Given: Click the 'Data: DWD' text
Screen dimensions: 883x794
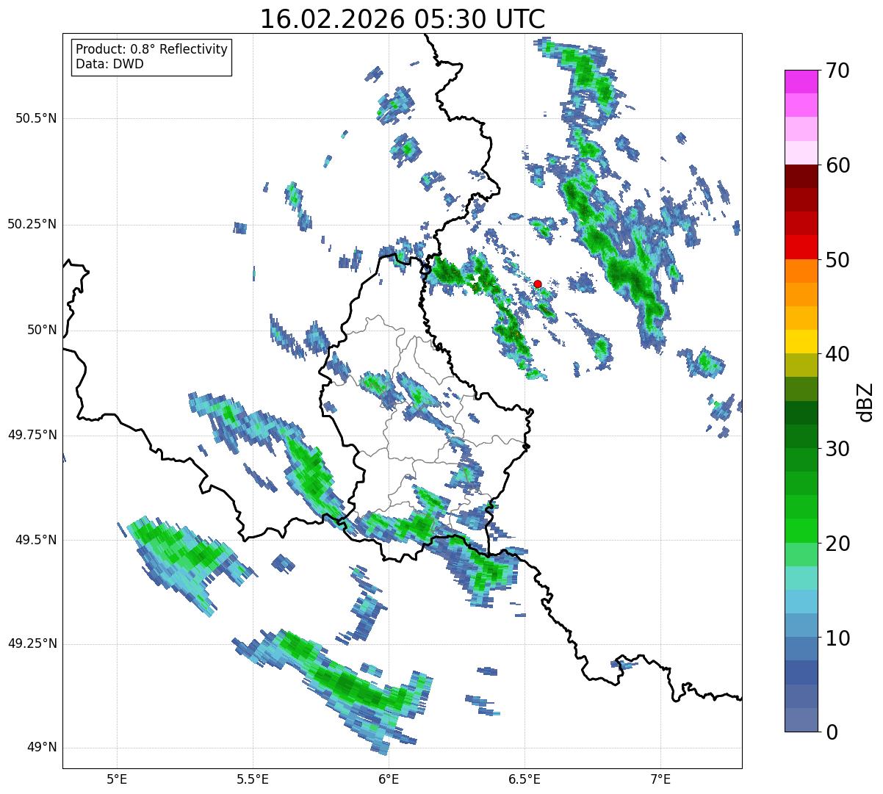Looking at the screenshot, I should click(x=109, y=64).
